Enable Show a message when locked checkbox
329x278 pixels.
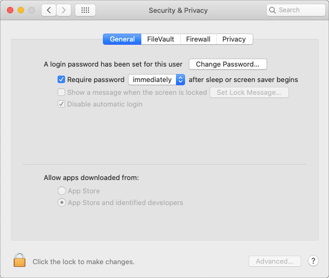[61, 93]
